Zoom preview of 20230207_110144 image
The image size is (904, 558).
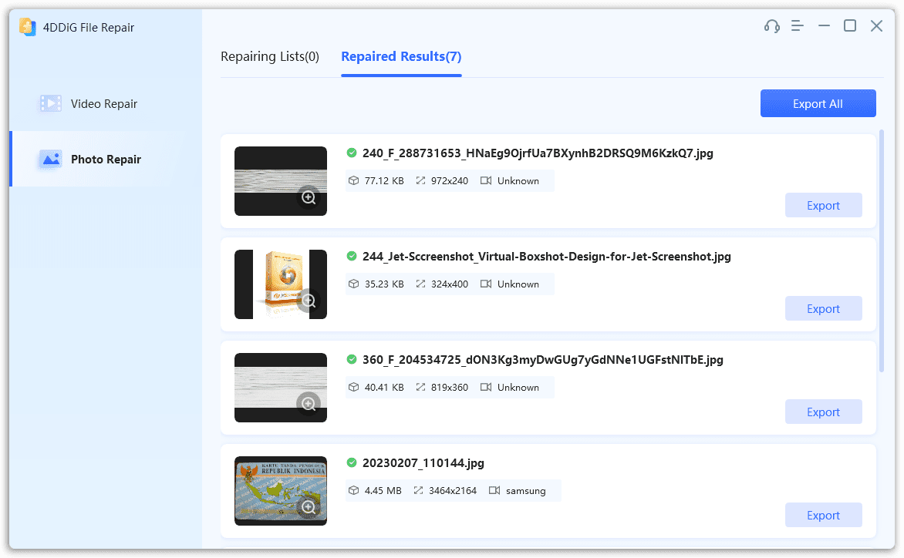pos(309,507)
